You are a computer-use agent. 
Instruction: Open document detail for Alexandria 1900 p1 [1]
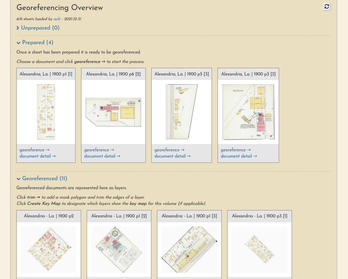click(37, 156)
